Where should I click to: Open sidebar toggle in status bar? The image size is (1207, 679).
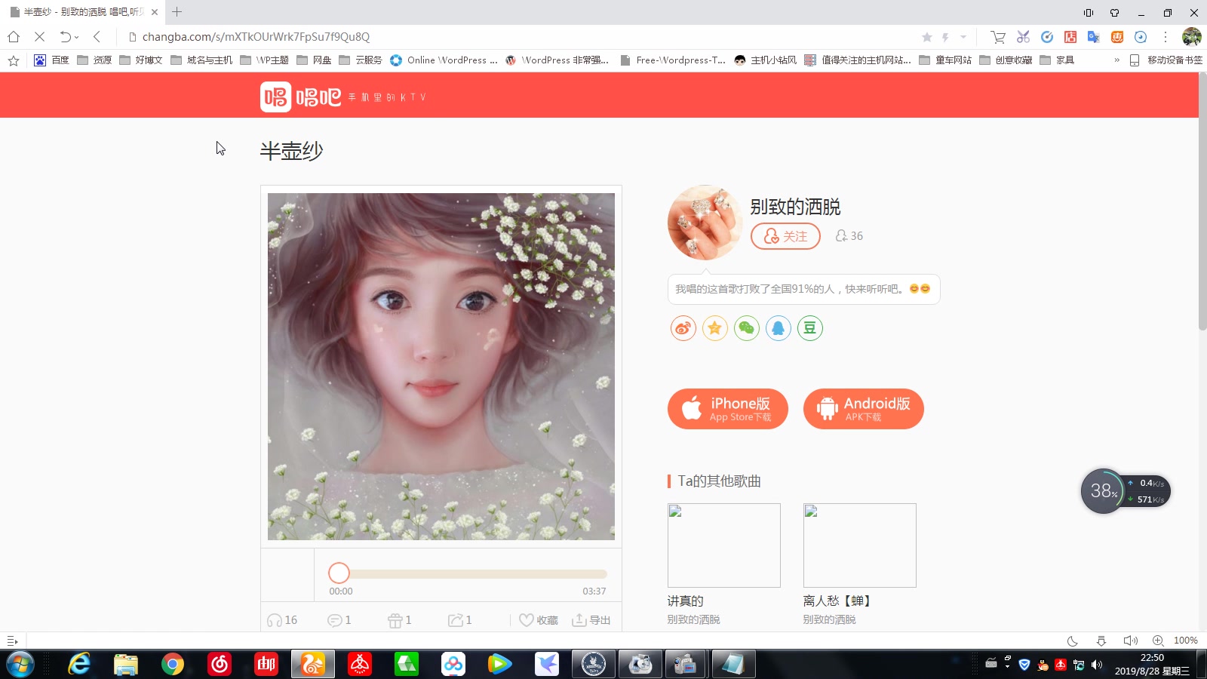tap(12, 641)
